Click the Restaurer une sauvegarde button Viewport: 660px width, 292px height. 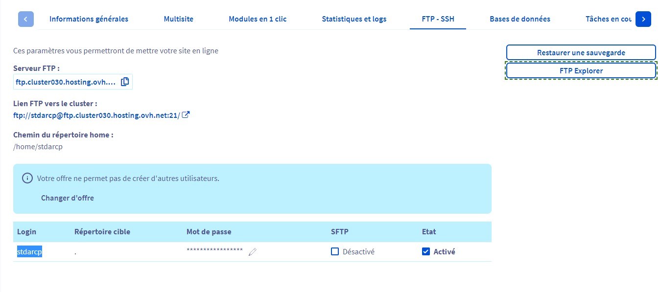click(x=581, y=52)
